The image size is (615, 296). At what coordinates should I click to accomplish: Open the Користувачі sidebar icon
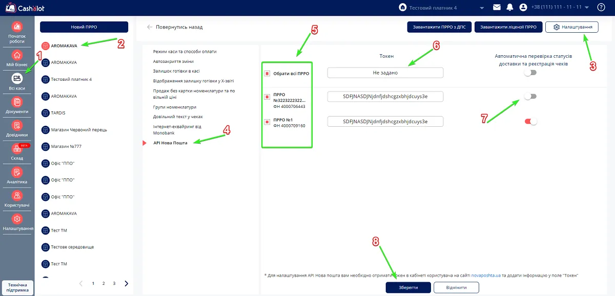[17, 195]
